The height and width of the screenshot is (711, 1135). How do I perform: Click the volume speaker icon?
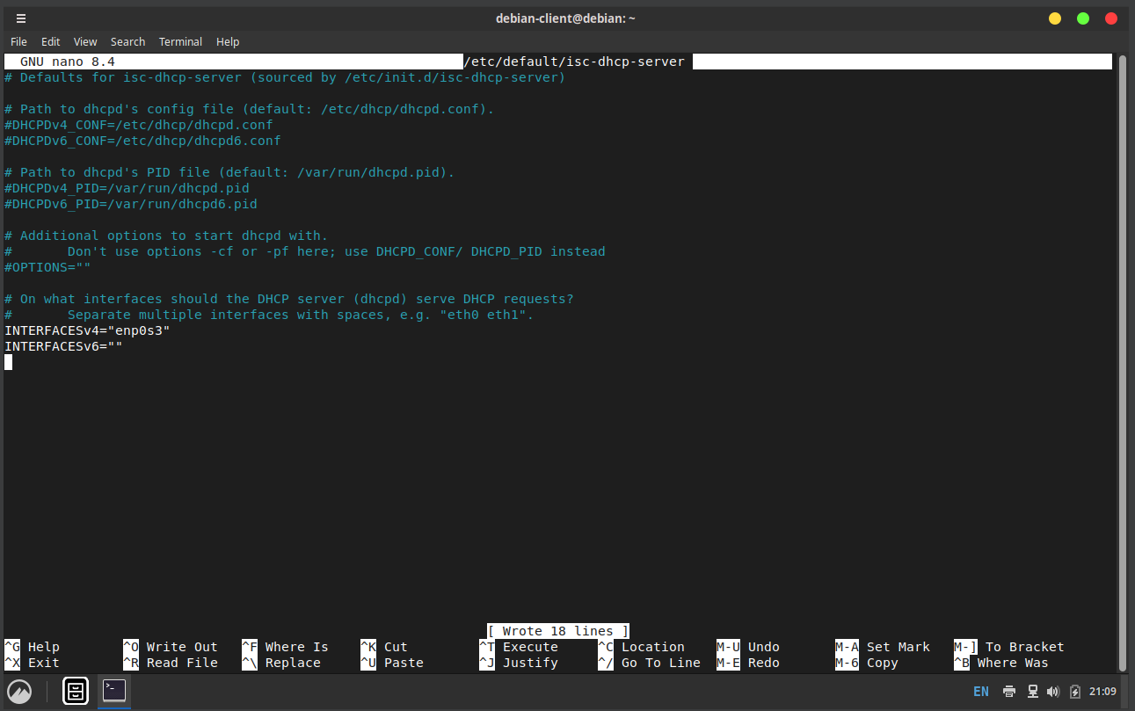(x=1053, y=692)
